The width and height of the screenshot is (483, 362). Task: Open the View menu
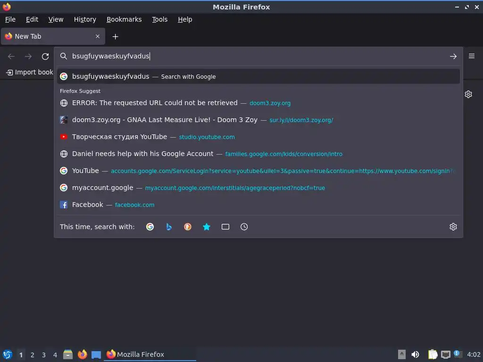coord(56,19)
